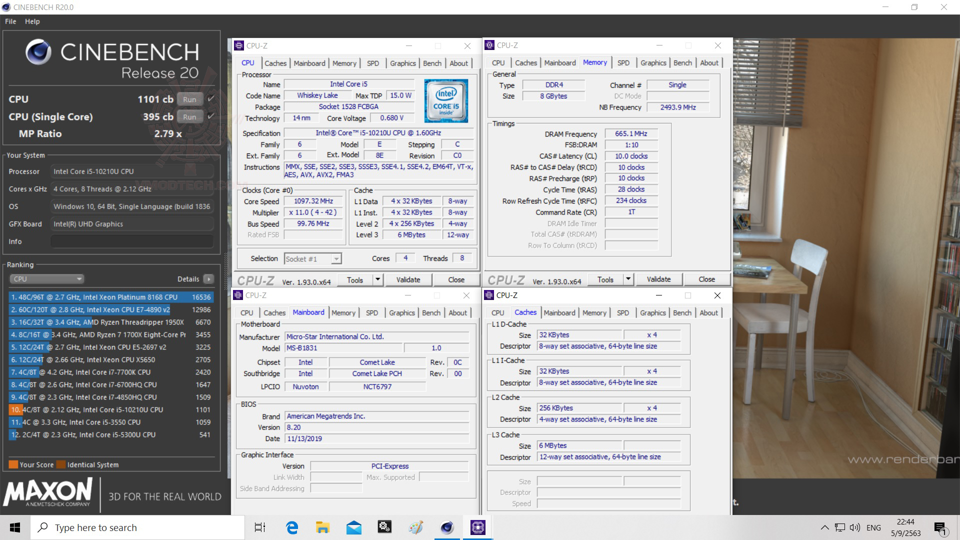Run the CPU Single Core benchmark

point(190,116)
